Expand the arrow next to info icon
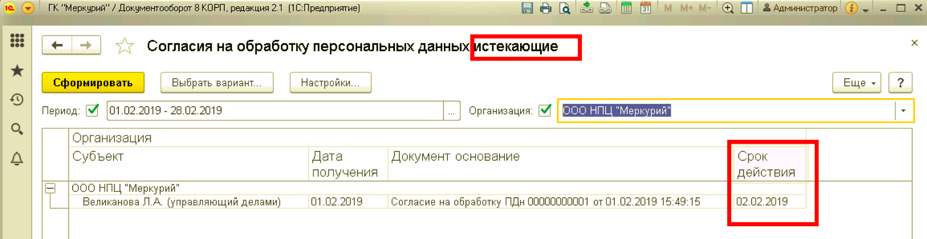 click(866, 9)
